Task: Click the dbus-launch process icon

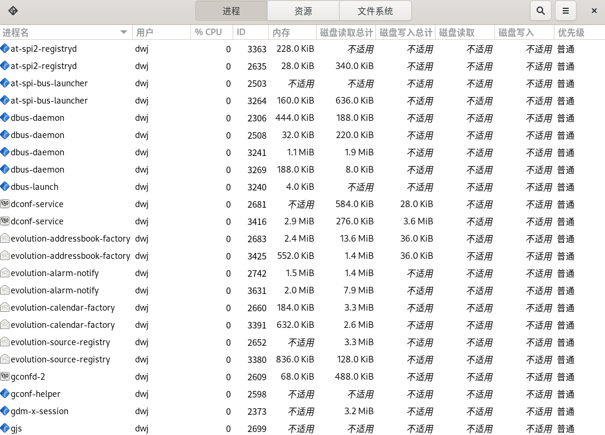Action: pos(5,187)
